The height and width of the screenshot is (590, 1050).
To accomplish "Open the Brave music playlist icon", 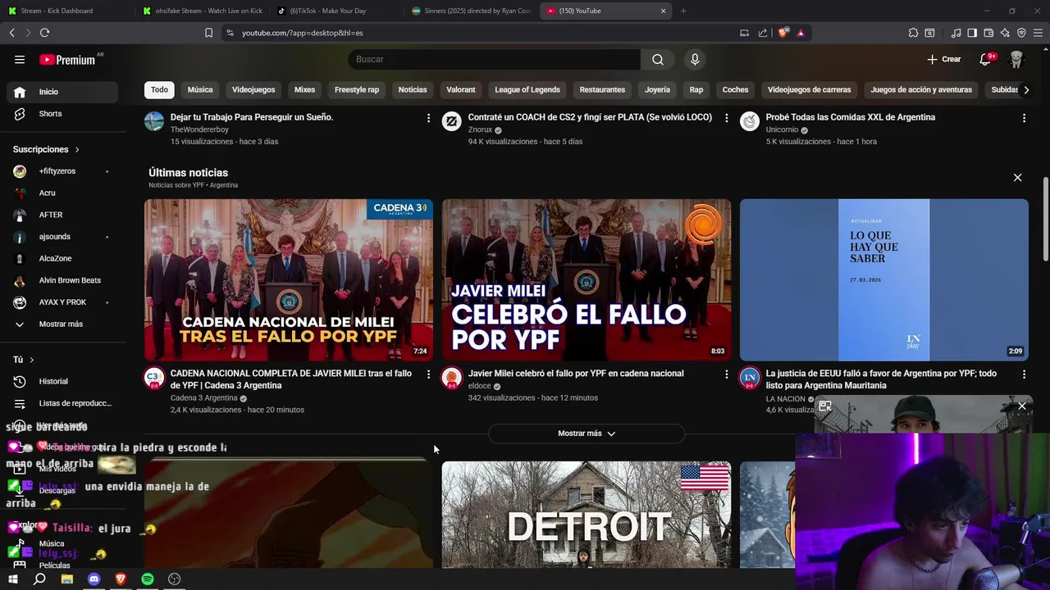I will 956,33.
